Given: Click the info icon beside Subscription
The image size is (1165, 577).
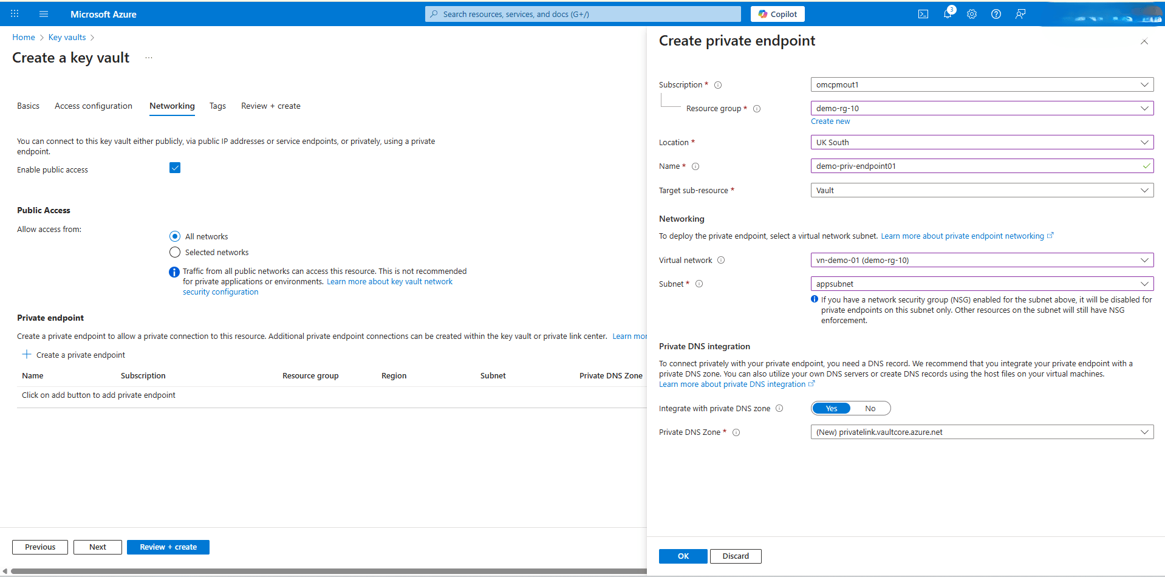Looking at the screenshot, I should pyautogui.click(x=719, y=84).
